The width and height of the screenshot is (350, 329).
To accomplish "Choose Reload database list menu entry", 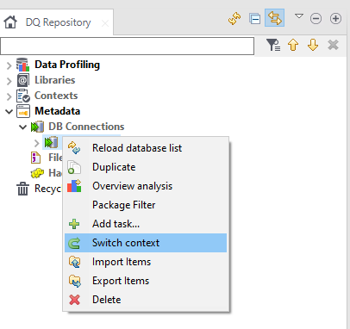I will pos(146,148).
